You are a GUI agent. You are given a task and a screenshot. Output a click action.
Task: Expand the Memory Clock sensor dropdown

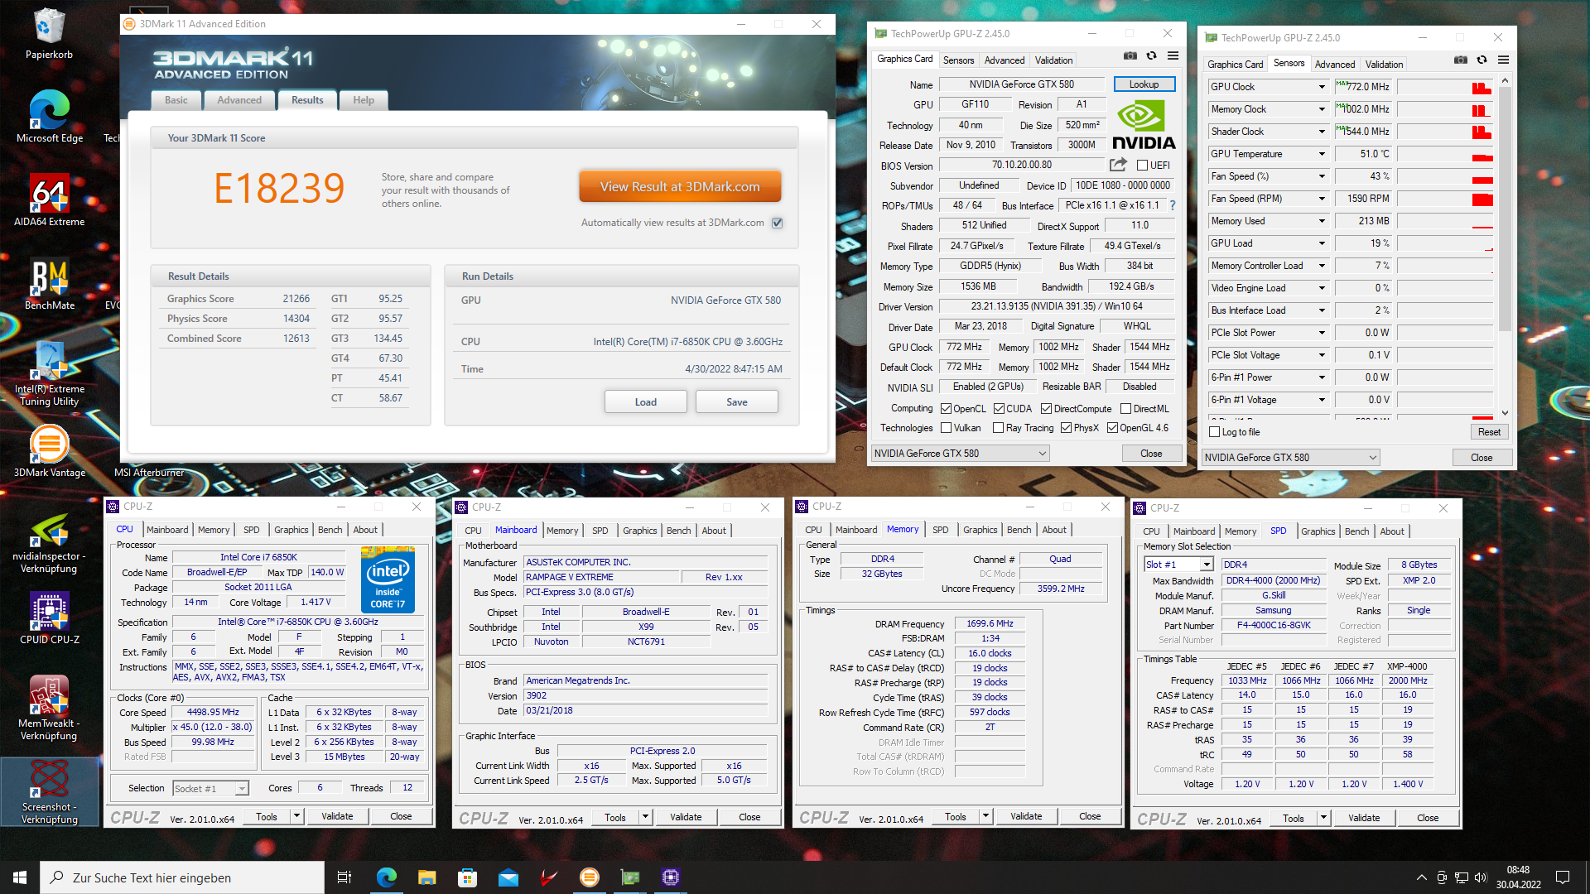click(x=1322, y=109)
